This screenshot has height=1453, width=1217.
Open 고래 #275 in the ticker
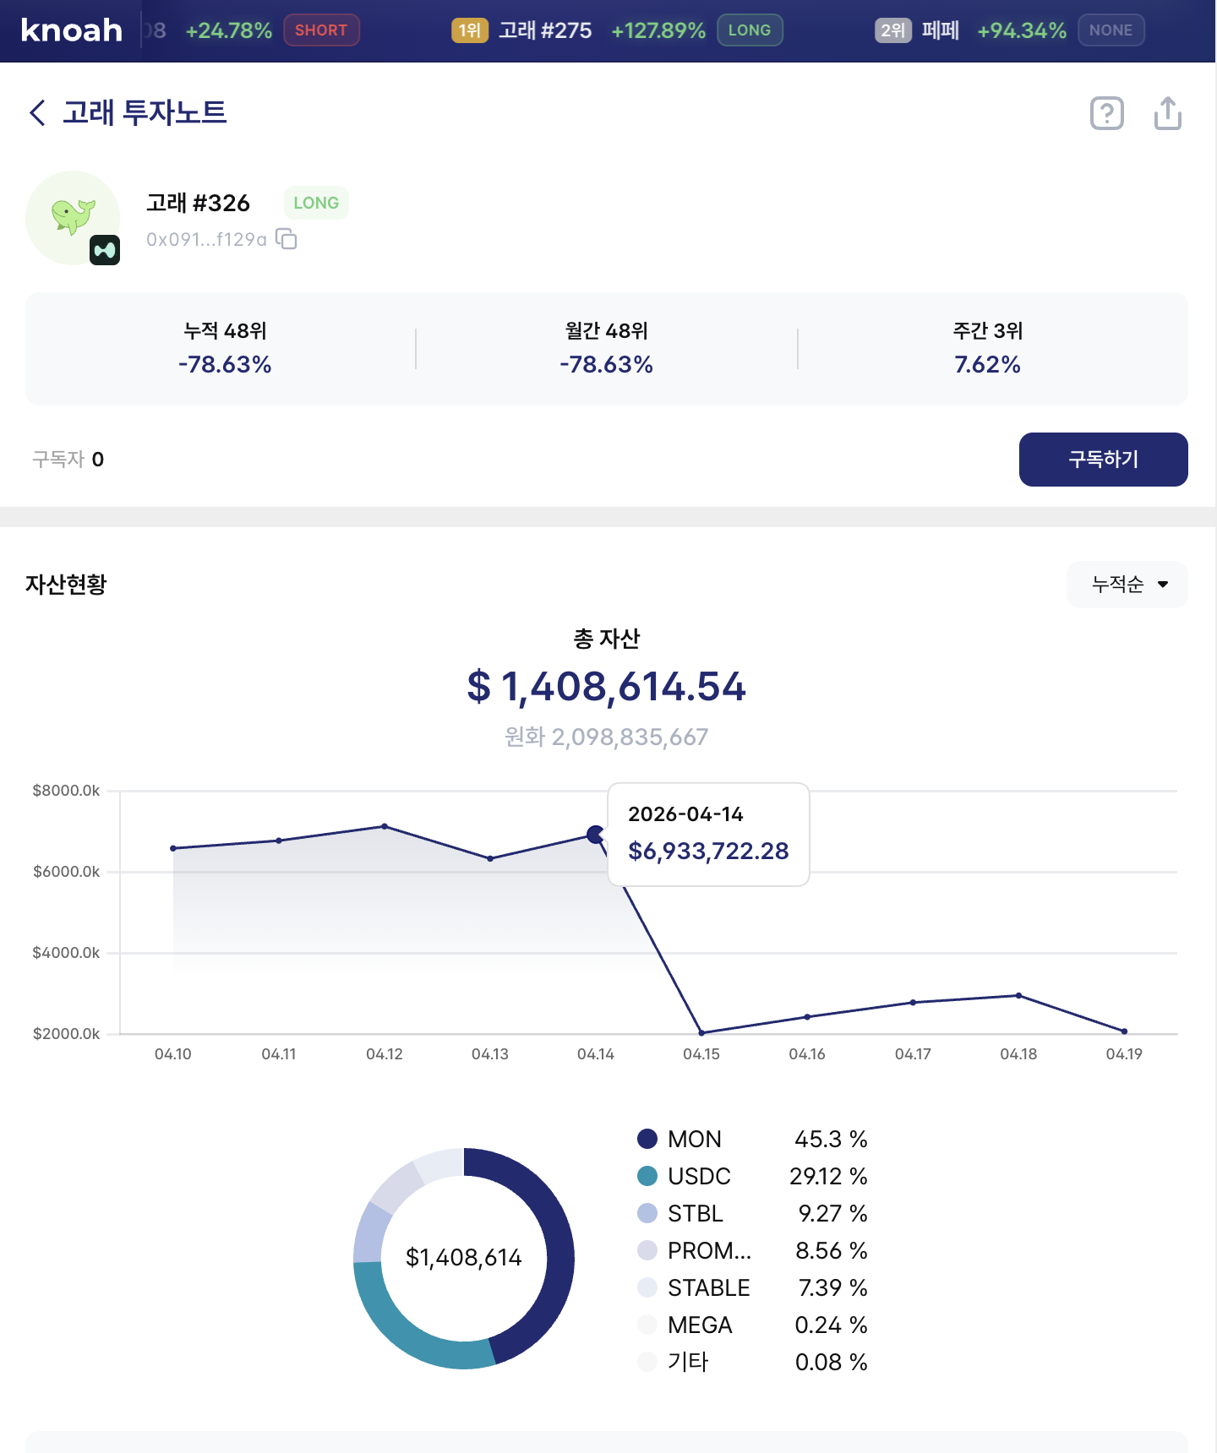[x=545, y=30]
